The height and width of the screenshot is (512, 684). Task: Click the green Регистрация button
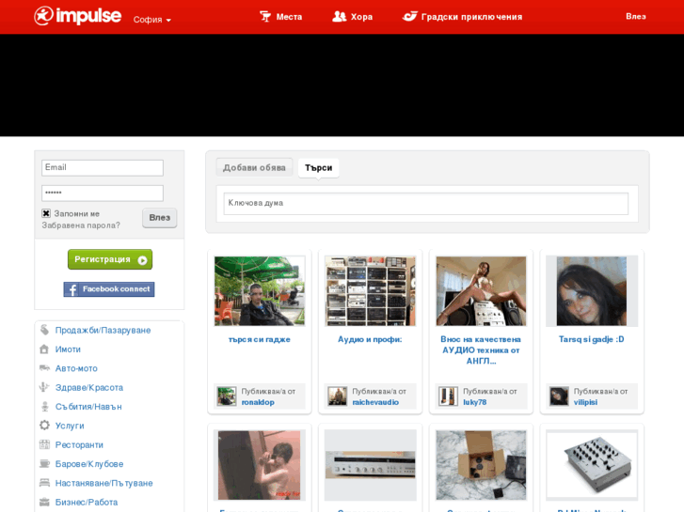tap(110, 259)
